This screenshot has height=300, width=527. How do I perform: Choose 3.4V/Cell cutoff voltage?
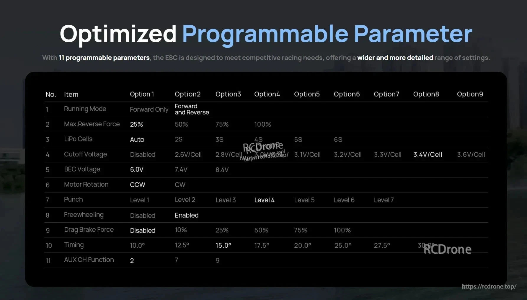click(x=427, y=154)
